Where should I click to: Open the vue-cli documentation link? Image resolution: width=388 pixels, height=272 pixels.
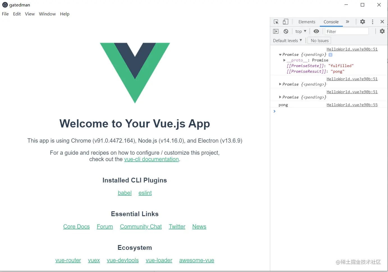pos(151,159)
